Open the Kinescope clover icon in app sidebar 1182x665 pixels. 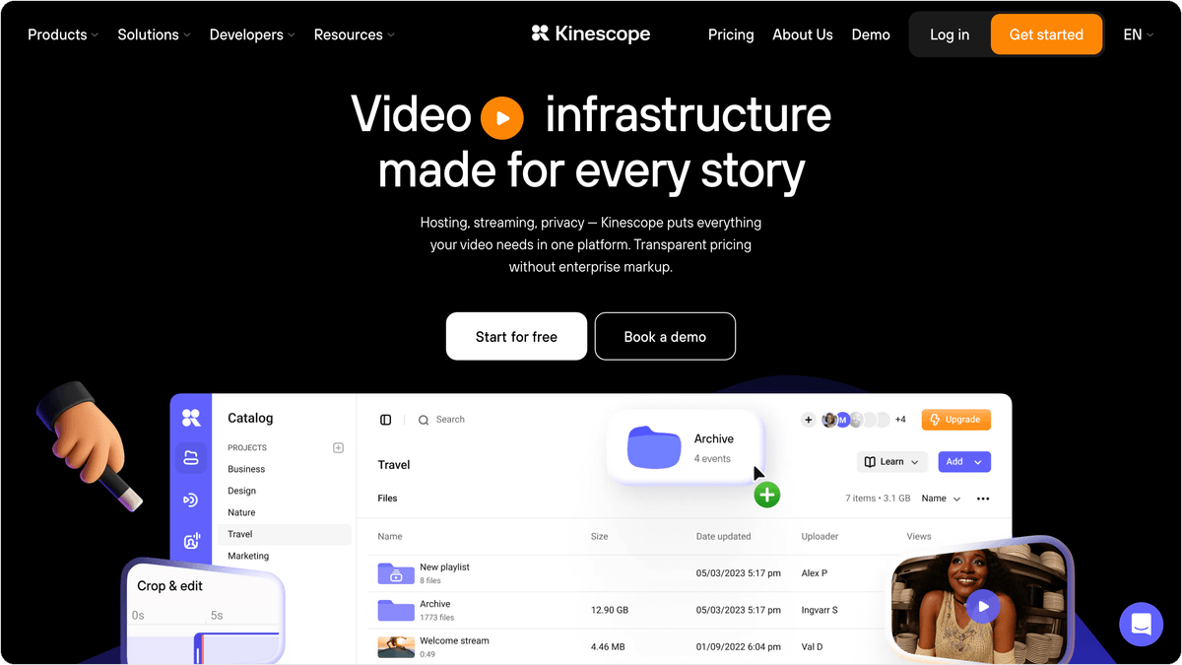tap(191, 418)
